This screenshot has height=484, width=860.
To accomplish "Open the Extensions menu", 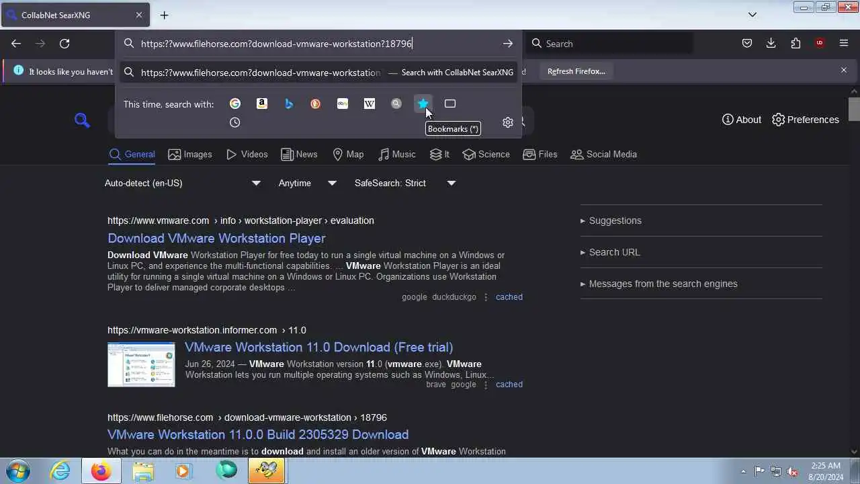I will pyautogui.click(x=795, y=44).
